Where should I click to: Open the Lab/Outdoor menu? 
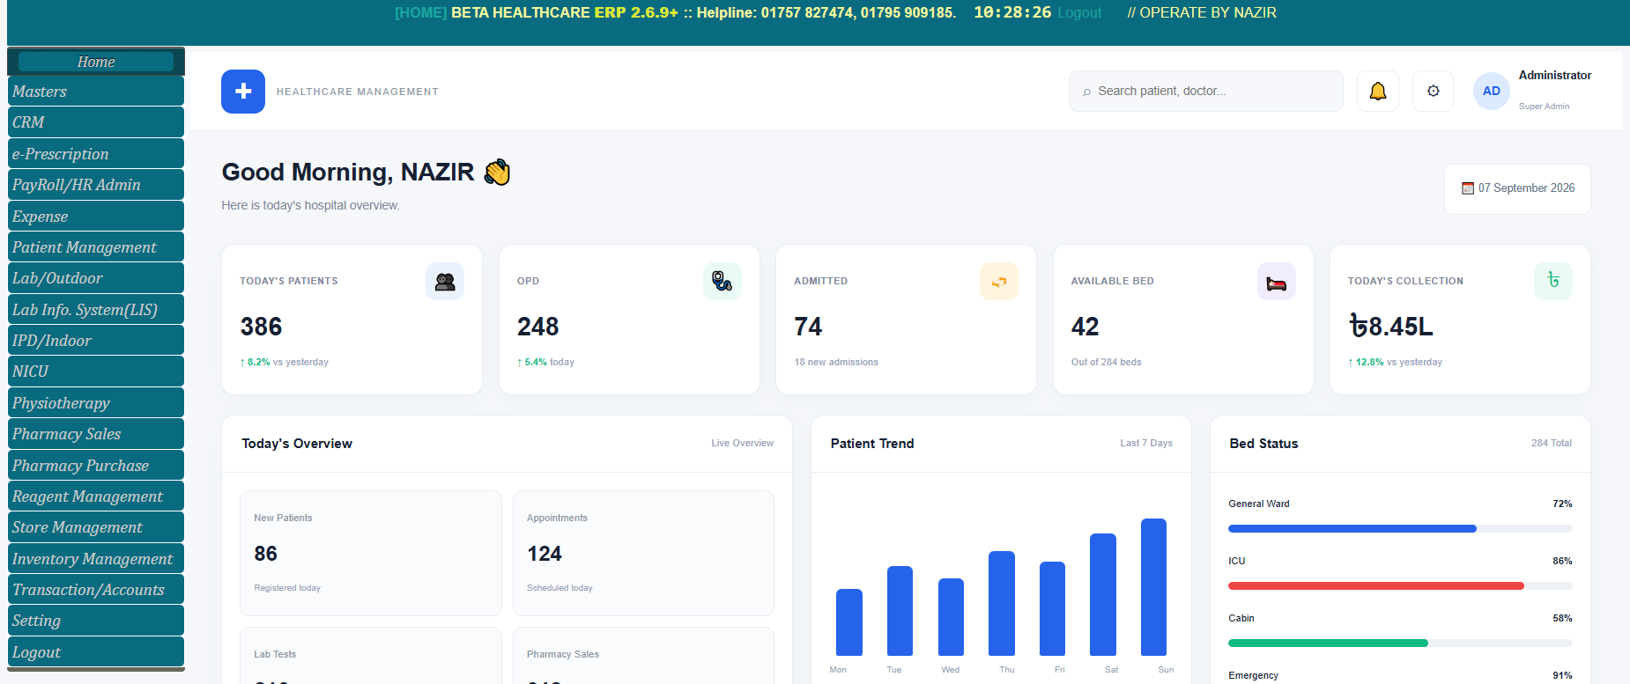coord(96,278)
